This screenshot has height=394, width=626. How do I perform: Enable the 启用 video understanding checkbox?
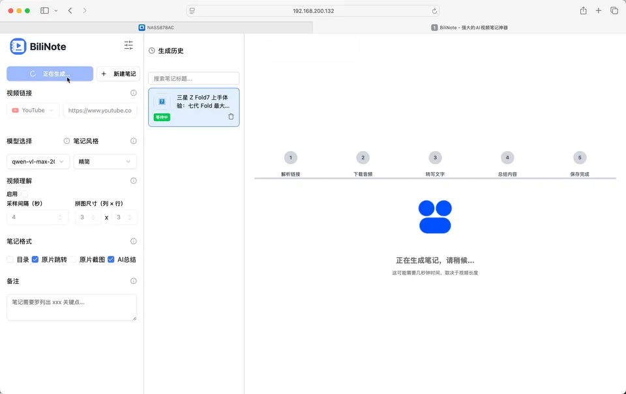pyautogui.click(x=25, y=194)
